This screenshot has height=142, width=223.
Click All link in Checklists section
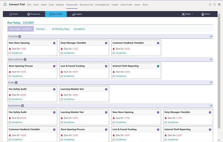(211, 37)
